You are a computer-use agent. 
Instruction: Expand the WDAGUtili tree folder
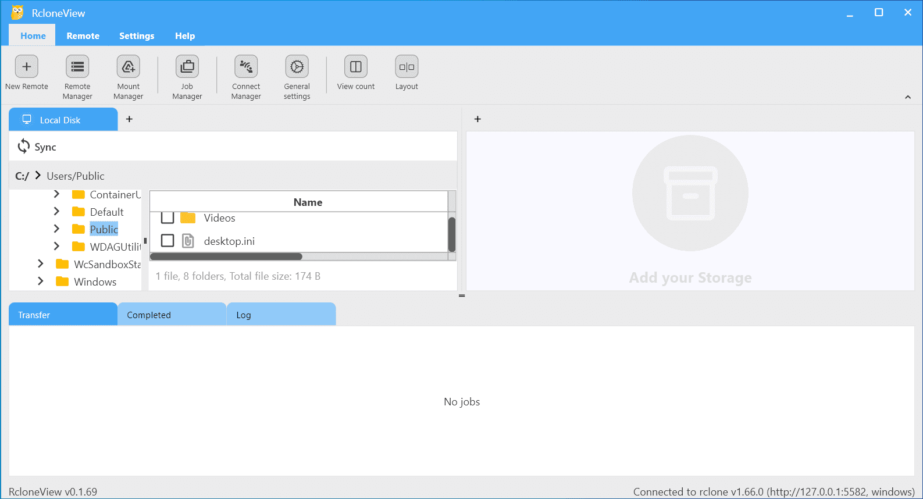tap(56, 246)
